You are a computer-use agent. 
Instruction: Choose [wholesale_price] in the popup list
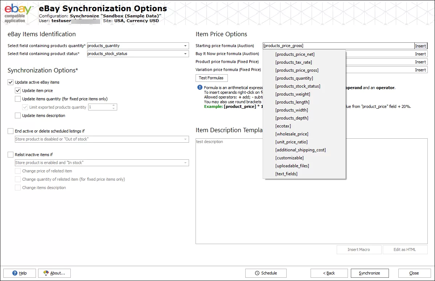[292, 134]
